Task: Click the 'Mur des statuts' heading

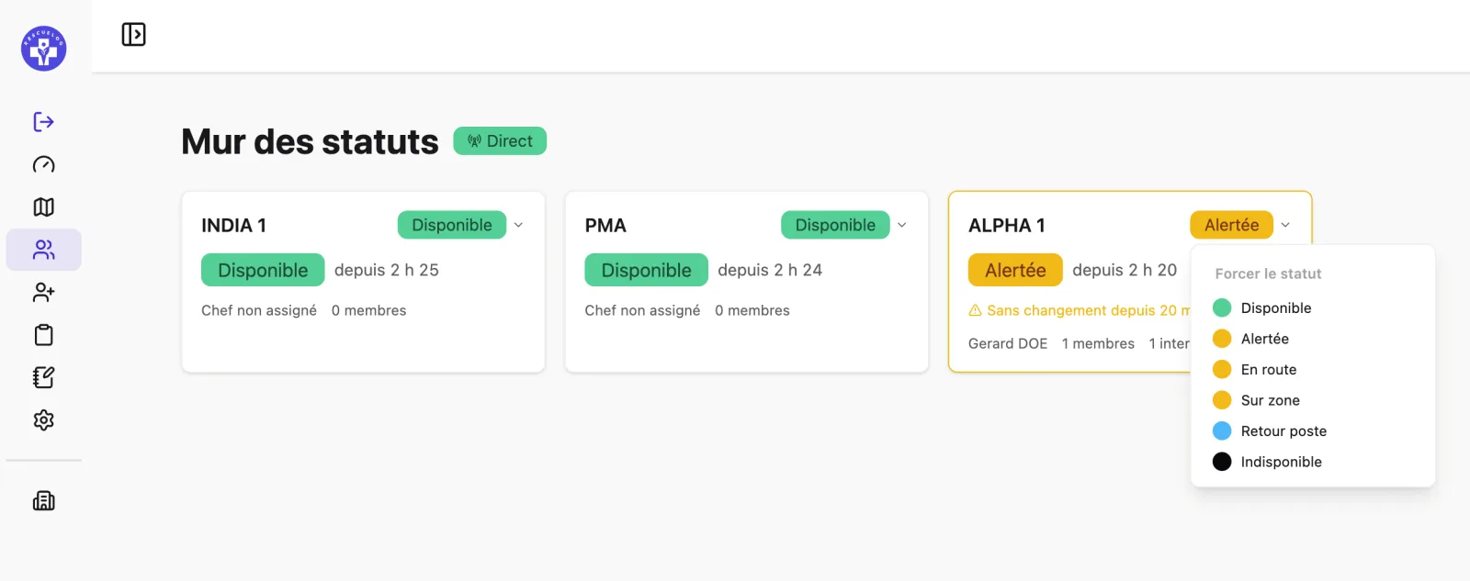Action: coord(310,141)
